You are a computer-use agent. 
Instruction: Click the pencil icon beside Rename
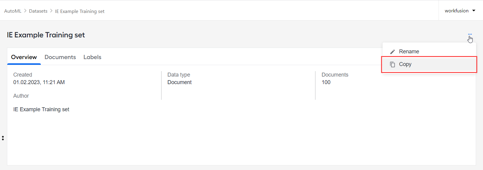pos(392,52)
